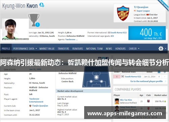Screen dimensions: 169x122
Task: Click the Jan 31, 1992 date of birth link
Action: (x=35, y=69)
